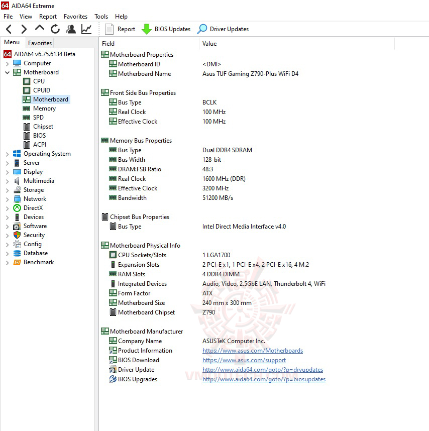Expand the Benchmark node
The width and height of the screenshot is (429, 431).
click(8, 263)
